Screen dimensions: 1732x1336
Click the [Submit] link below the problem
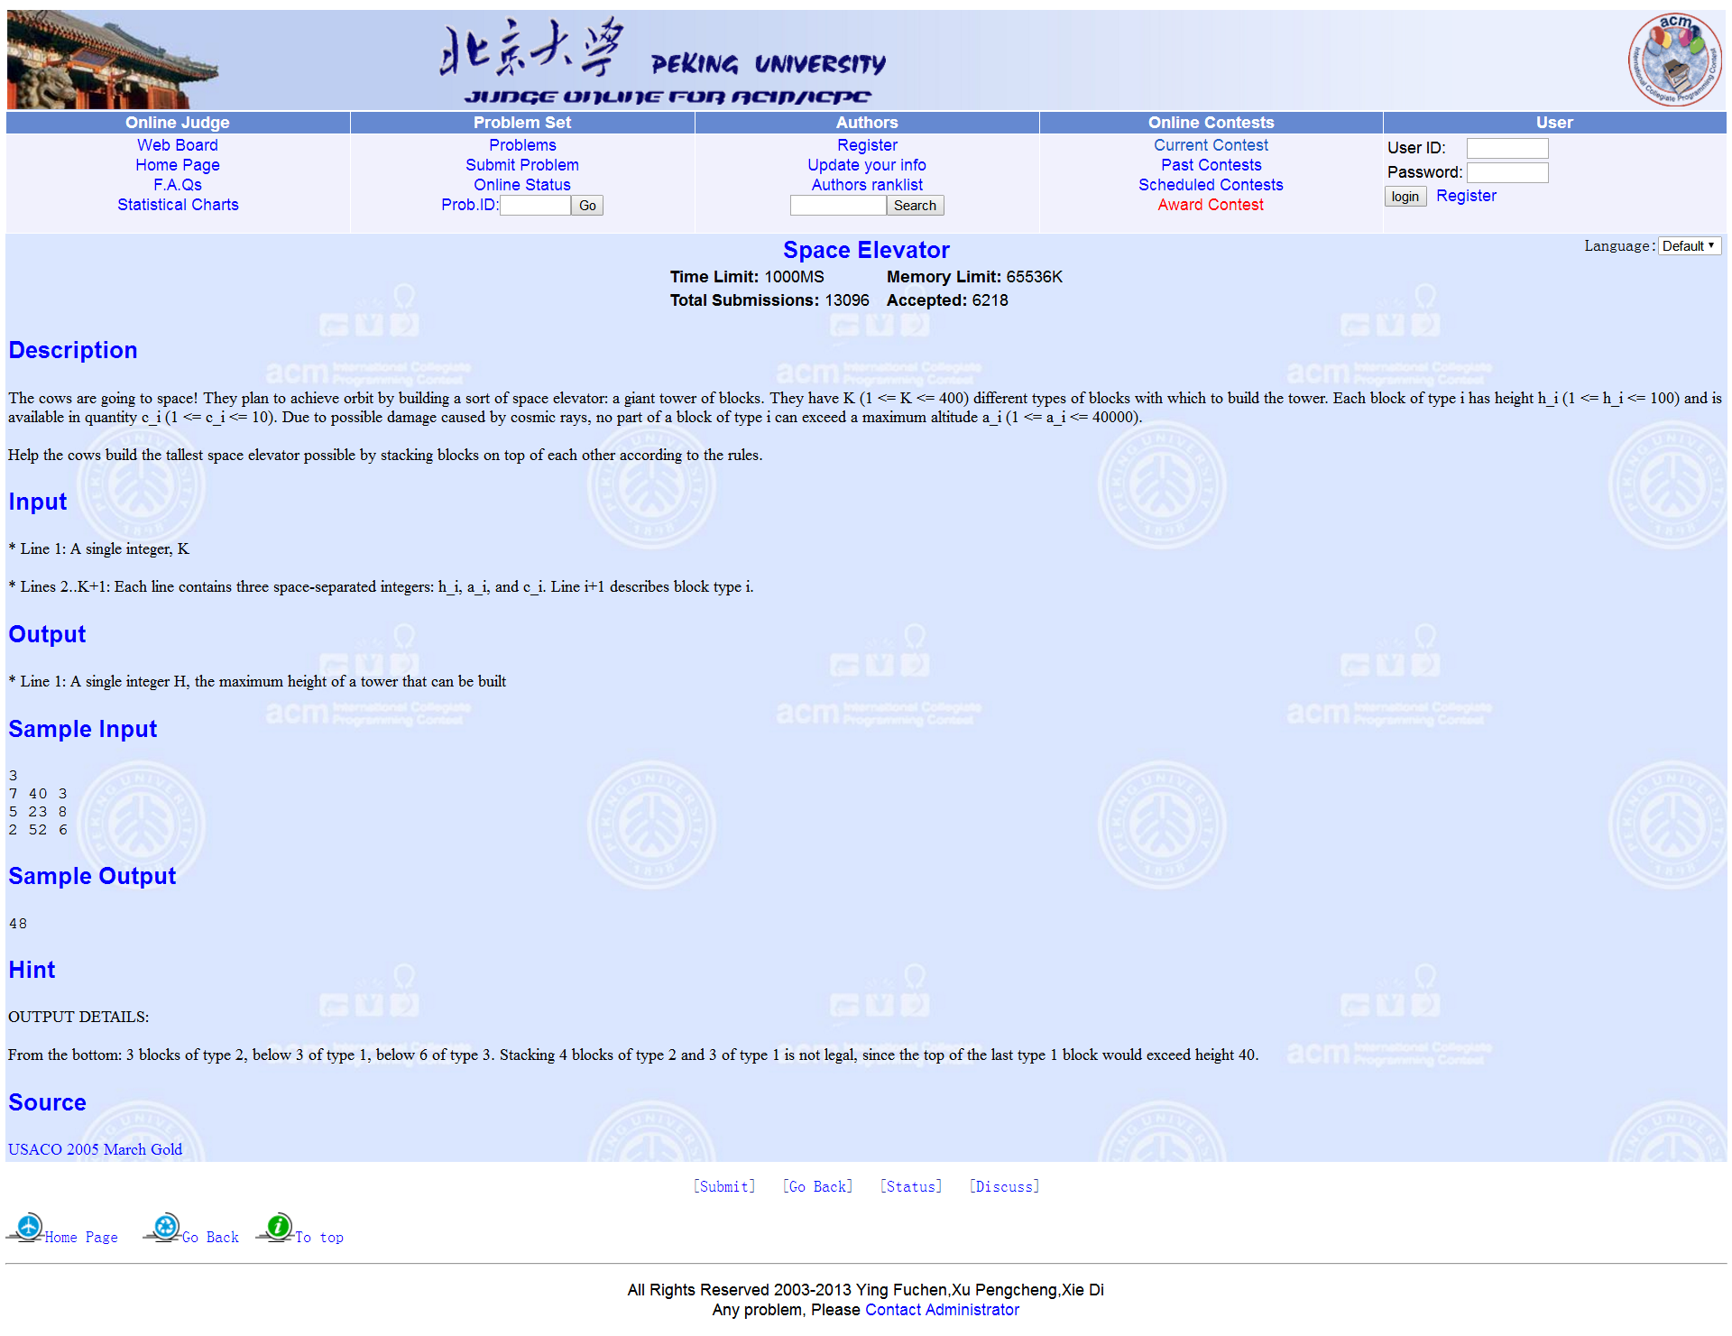(724, 1186)
